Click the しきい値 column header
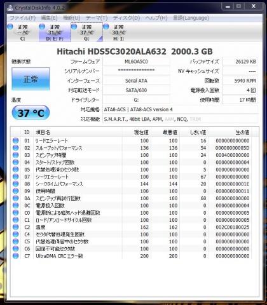Screen dimensions: 267x305 point(194,132)
